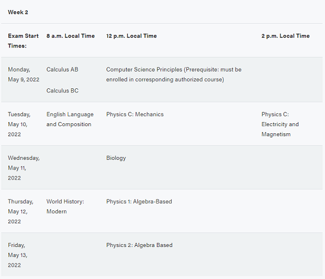Click the 8 a.m. Local Time header
The width and height of the screenshot is (325, 279).
pos(70,36)
